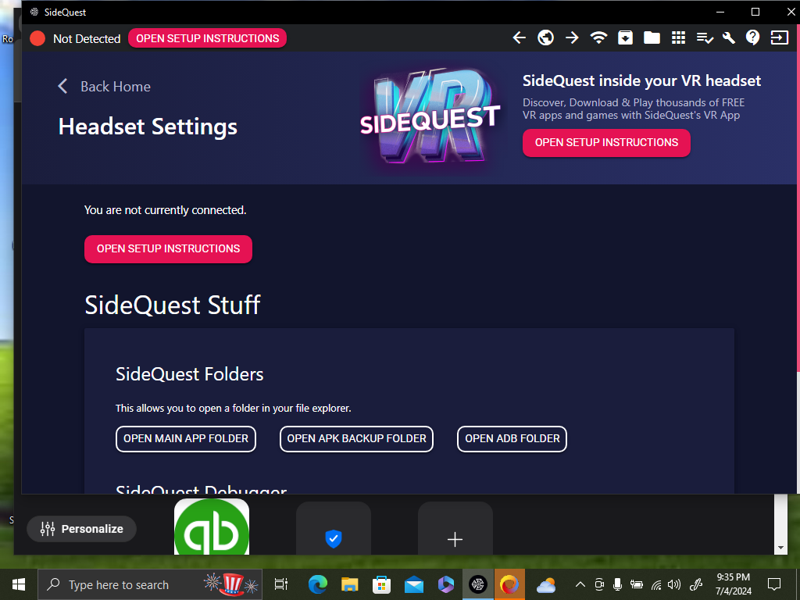This screenshot has width=800, height=600.
Task: Open the network tray icon
Action: [x=656, y=584]
